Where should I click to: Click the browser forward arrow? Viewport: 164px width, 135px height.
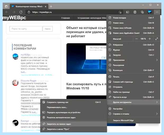(14, 12)
